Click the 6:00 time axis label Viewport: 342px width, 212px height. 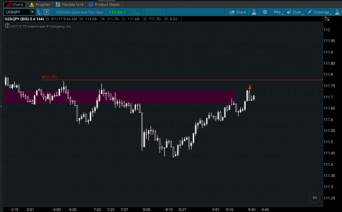57,210
